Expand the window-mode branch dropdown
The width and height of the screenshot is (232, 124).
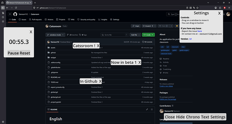point(55,35)
